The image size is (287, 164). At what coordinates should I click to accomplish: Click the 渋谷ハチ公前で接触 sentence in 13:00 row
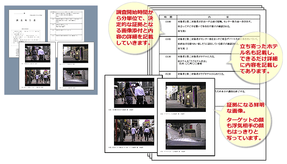(215, 22)
